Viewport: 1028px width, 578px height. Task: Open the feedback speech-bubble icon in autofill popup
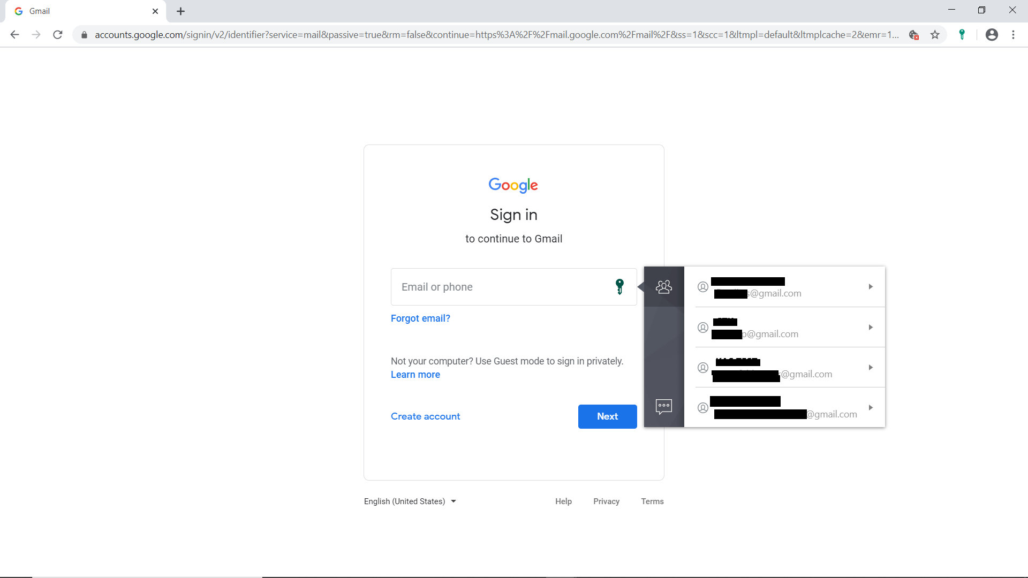click(x=664, y=407)
